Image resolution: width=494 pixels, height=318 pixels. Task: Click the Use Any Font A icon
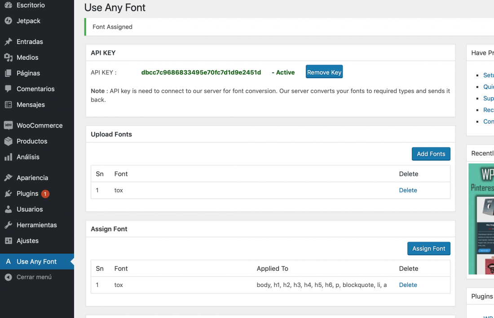pyautogui.click(x=9, y=261)
